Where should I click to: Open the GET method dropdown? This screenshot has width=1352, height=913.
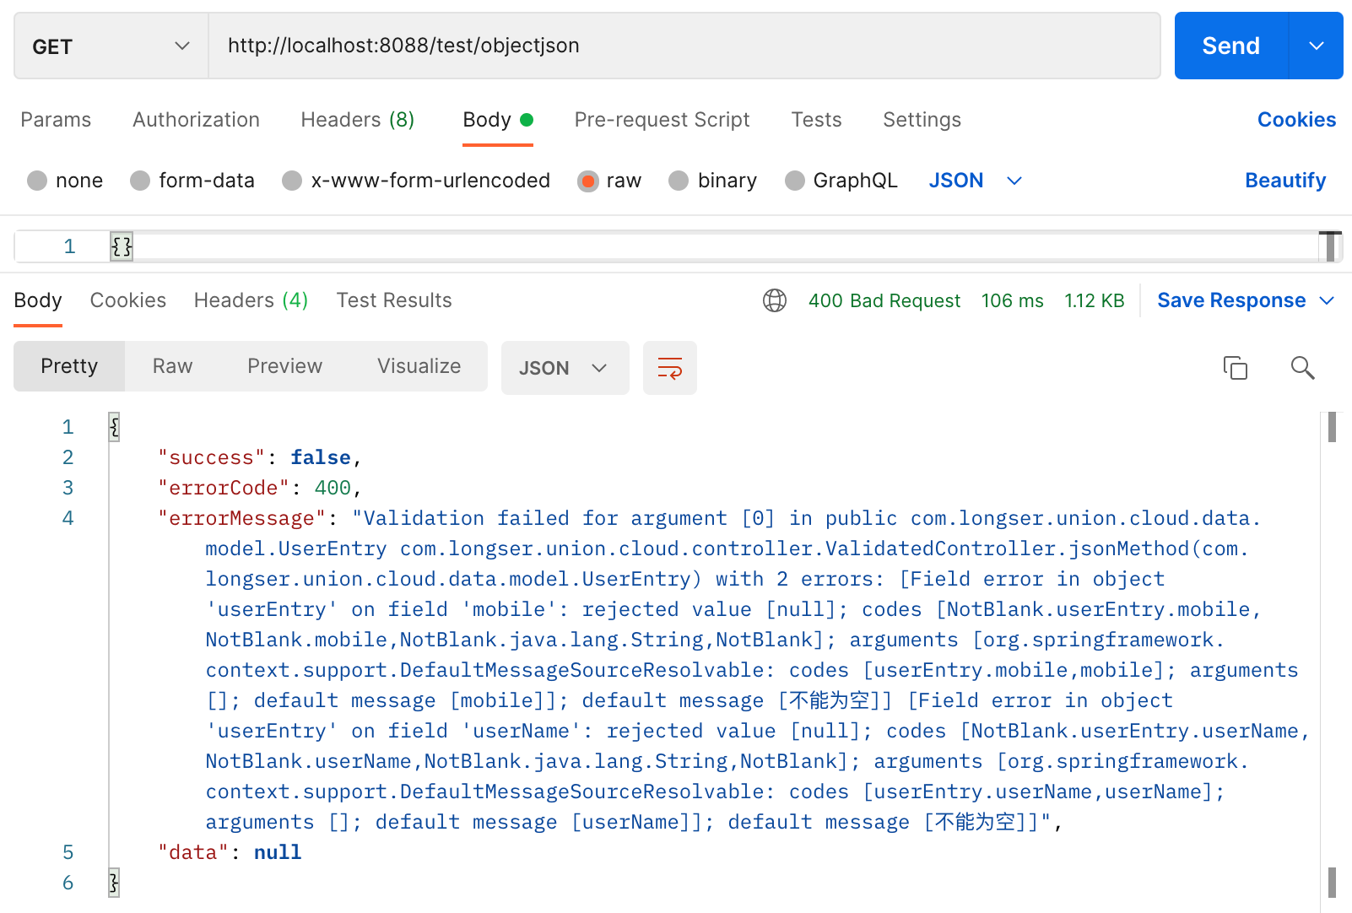click(x=111, y=46)
